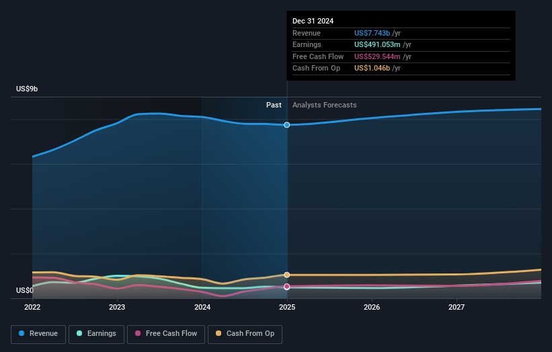Click the Earnings row label in tooltip
The image size is (552, 352).
(x=307, y=44)
